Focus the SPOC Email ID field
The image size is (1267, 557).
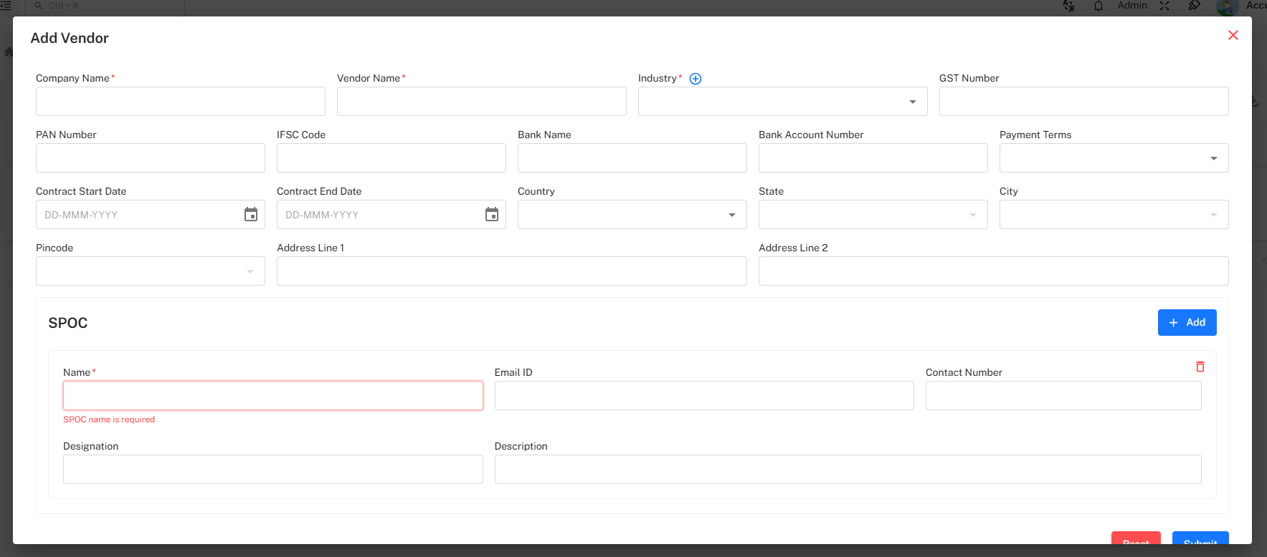pos(704,396)
